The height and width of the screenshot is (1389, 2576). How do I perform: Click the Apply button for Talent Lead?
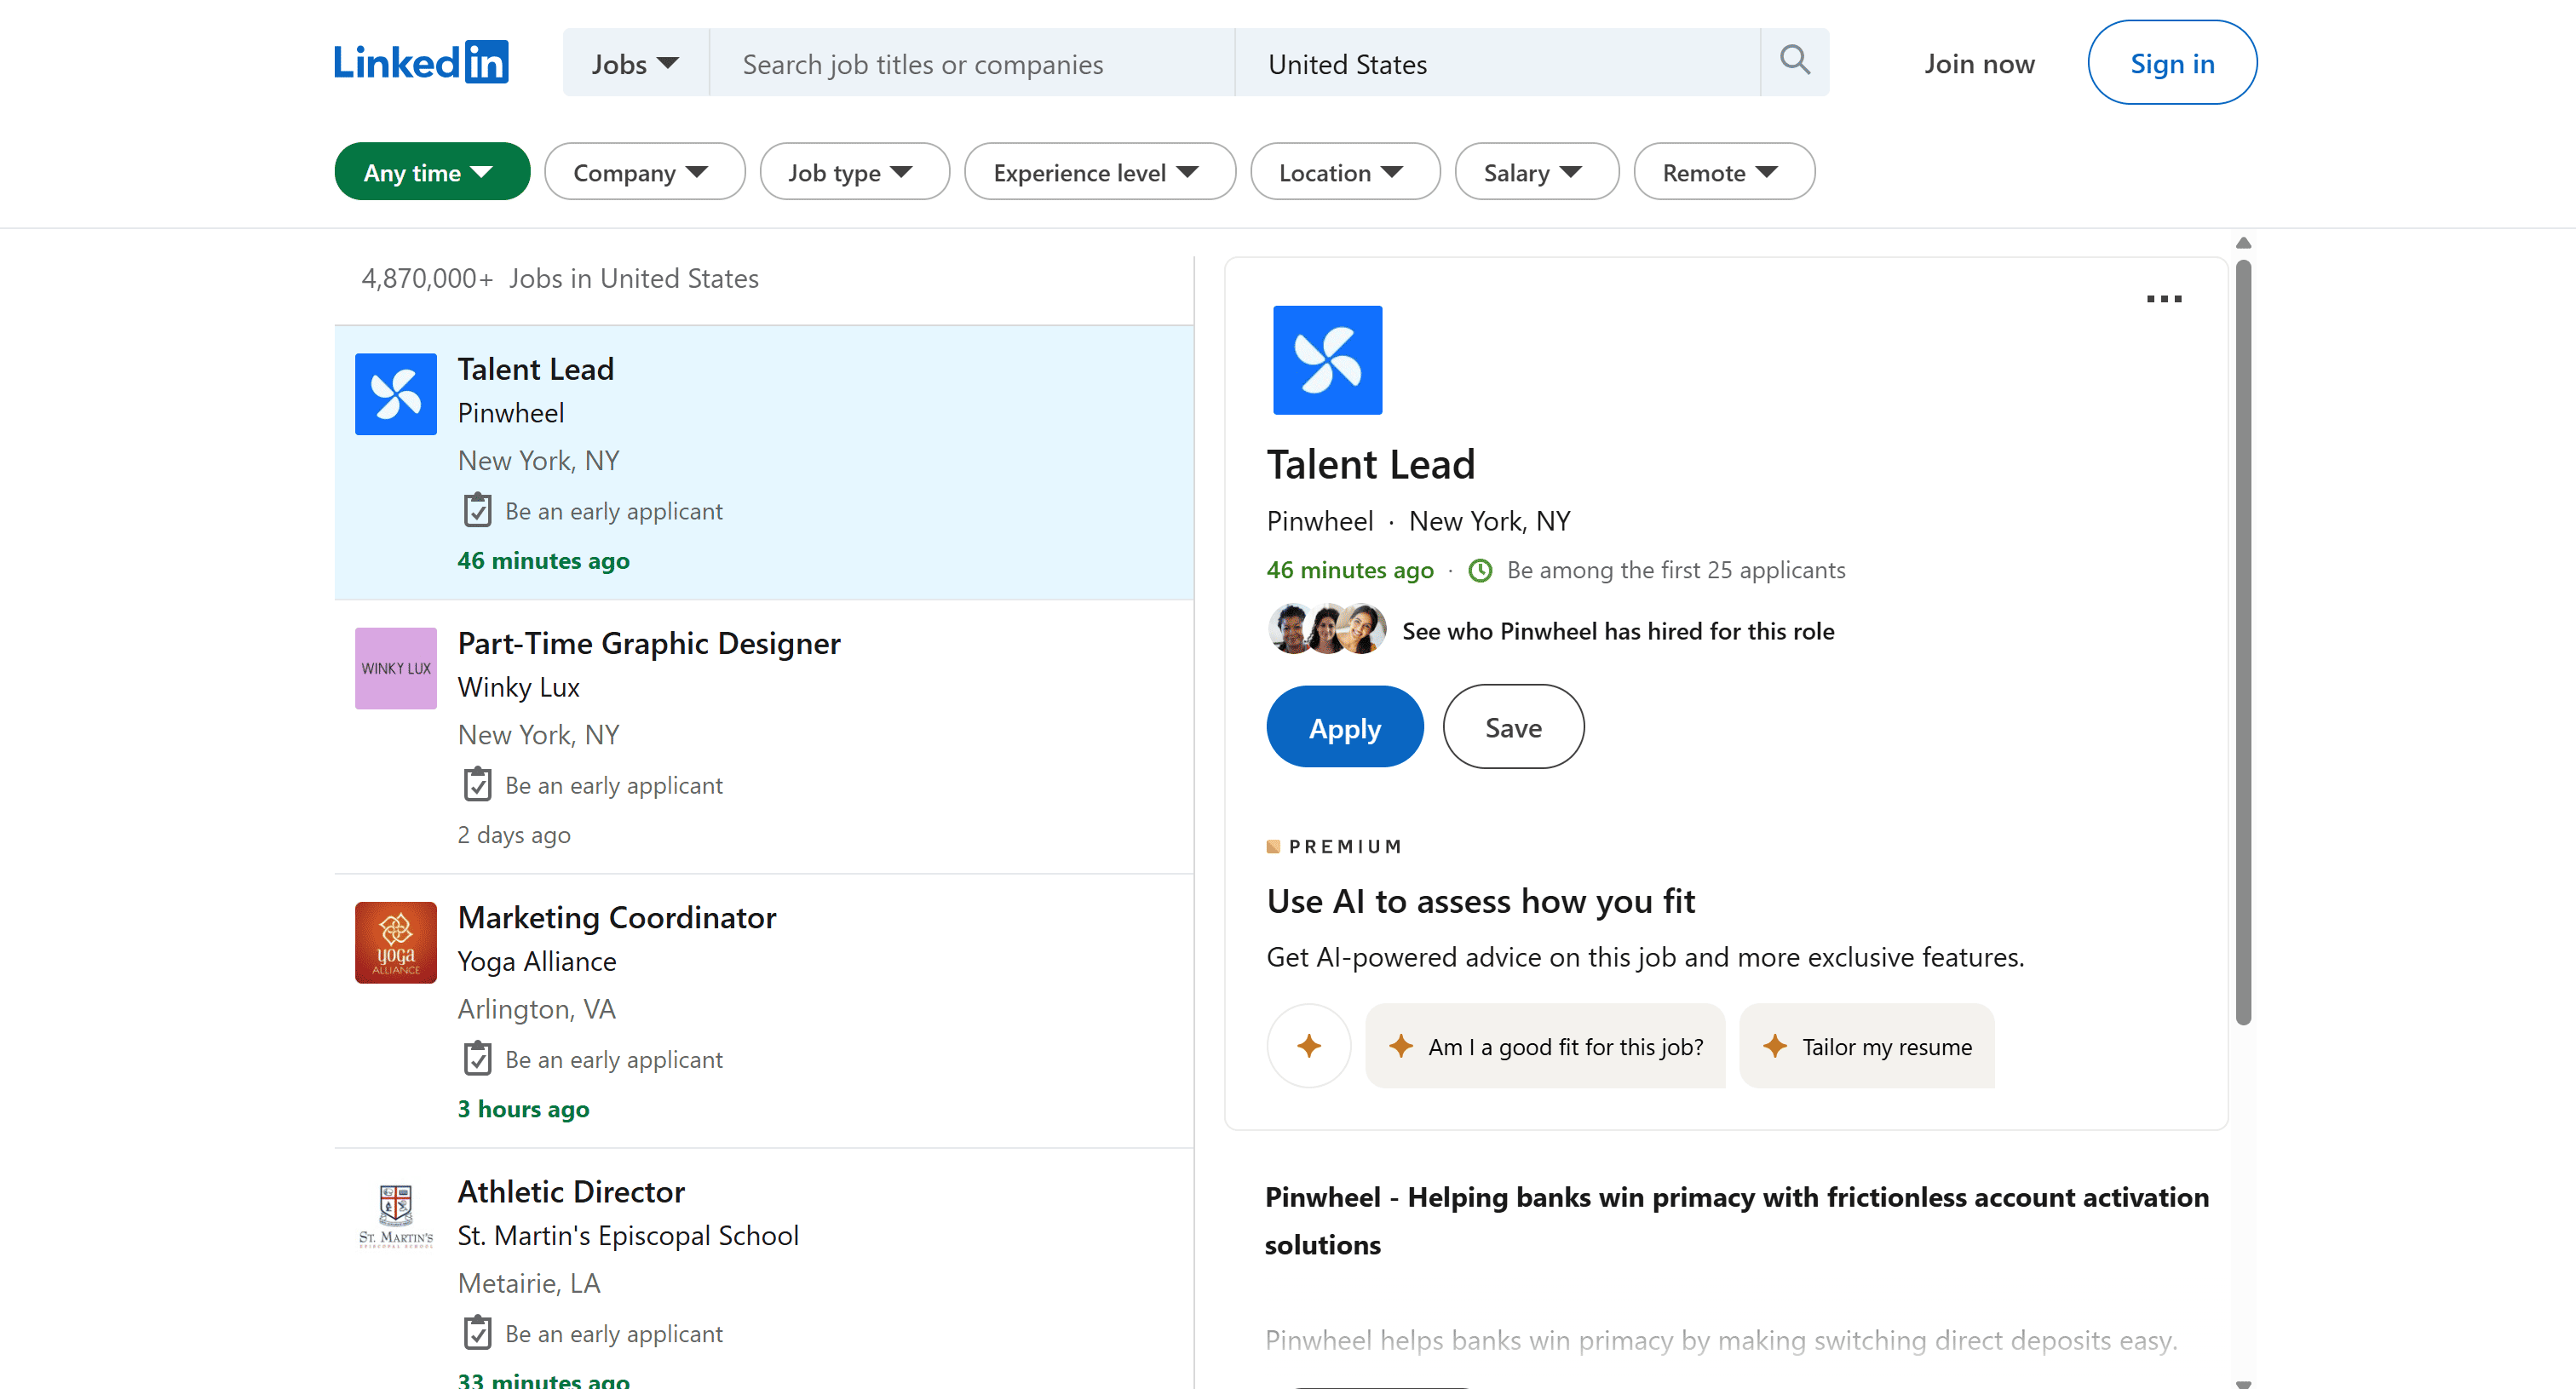(x=1344, y=727)
